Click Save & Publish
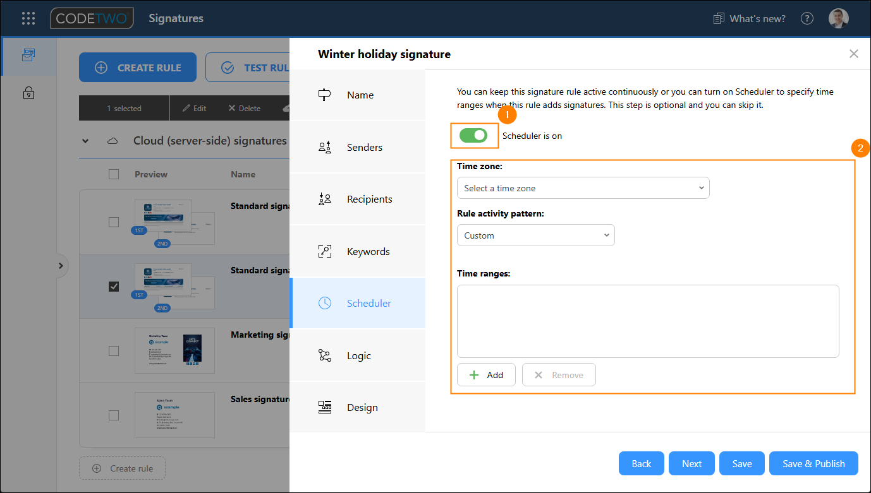 (813, 463)
